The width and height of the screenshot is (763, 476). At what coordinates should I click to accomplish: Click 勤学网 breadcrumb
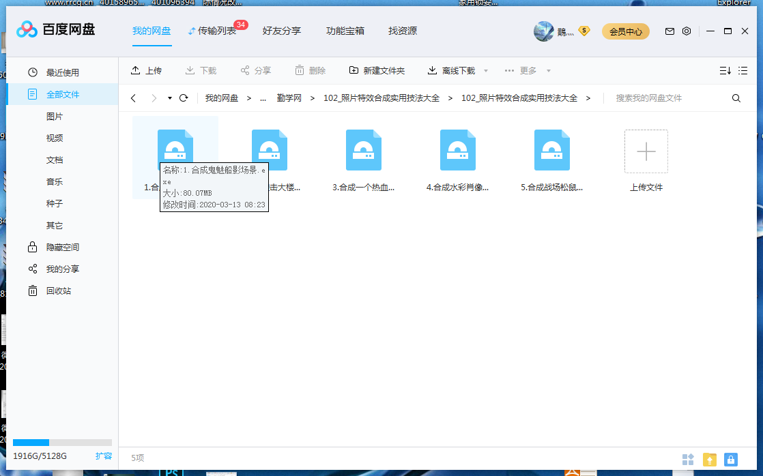pos(289,98)
